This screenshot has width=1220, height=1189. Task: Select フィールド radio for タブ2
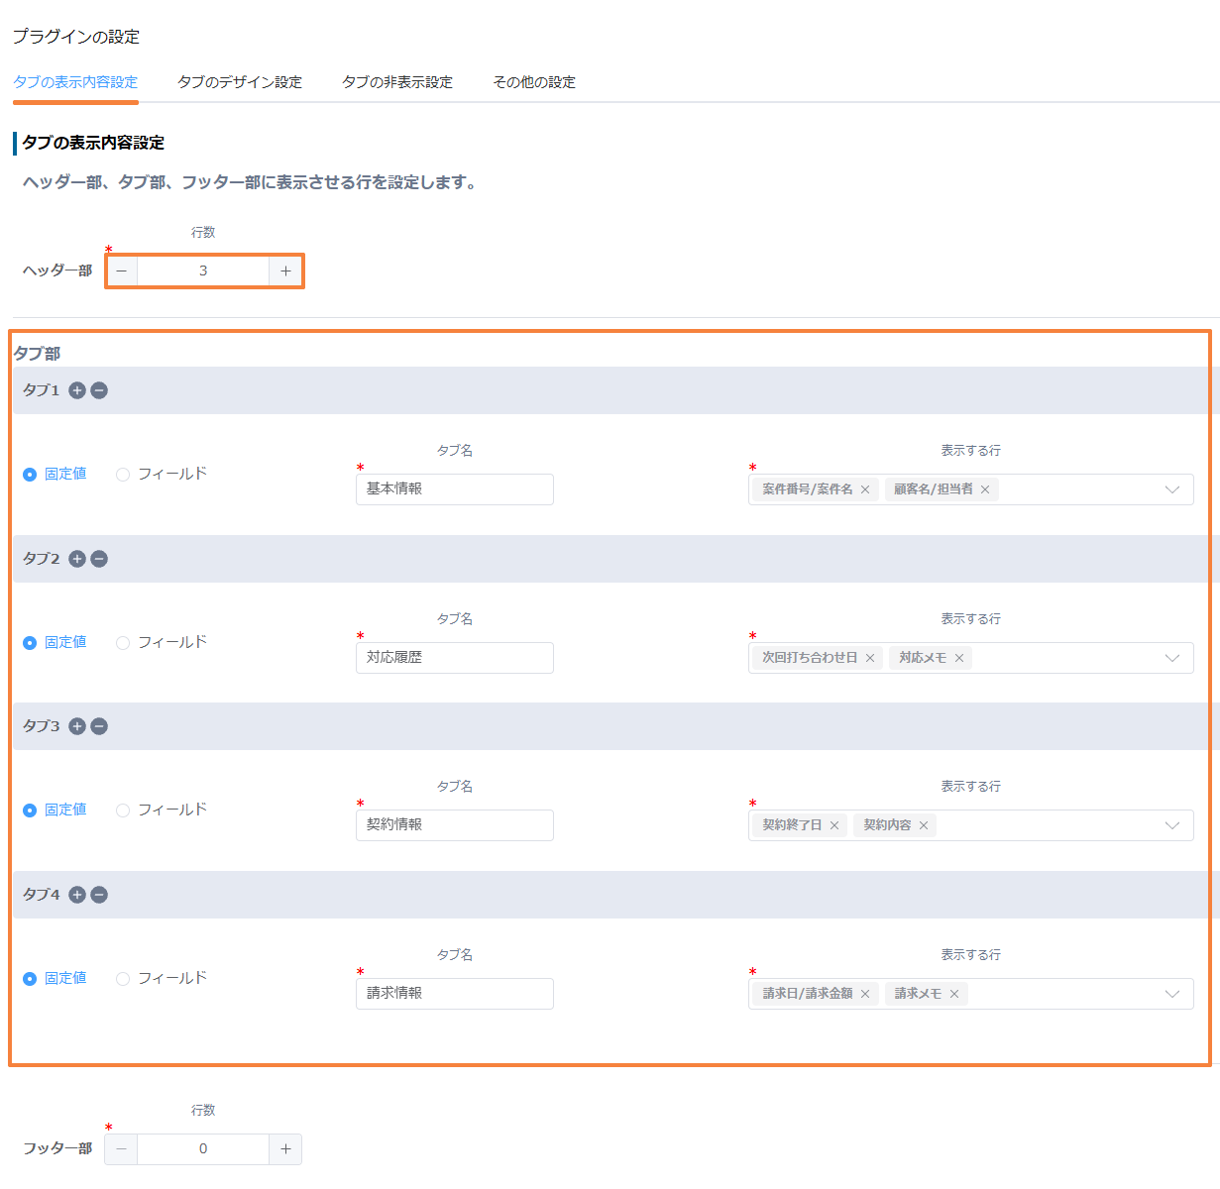point(123,643)
